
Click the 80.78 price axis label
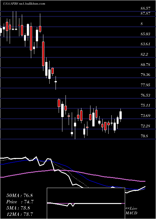[x=145, y=65]
